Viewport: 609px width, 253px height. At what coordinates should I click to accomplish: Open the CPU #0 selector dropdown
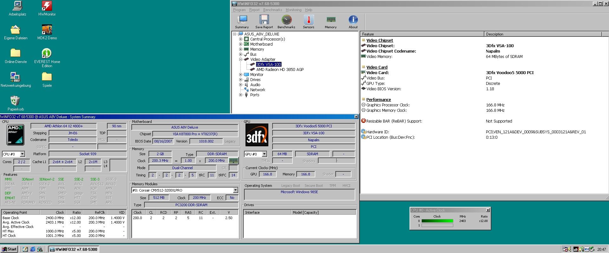point(23,154)
